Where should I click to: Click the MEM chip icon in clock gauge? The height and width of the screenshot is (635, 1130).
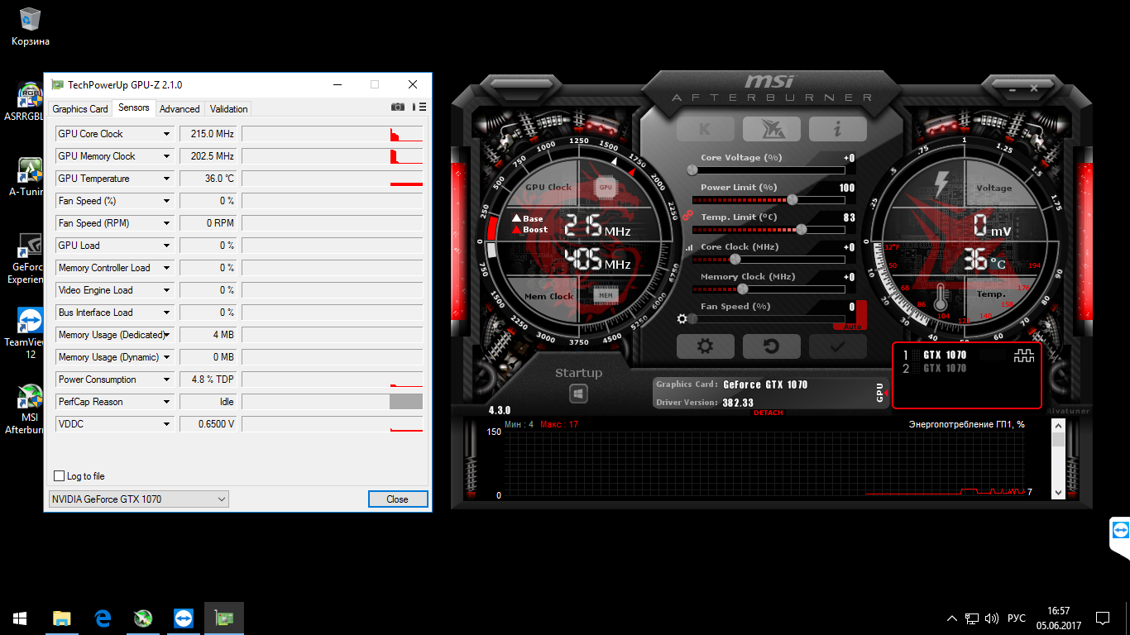[606, 295]
